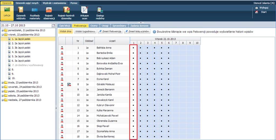Collapse ribbon using top arrow handle
This screenshot has height=140, width=276.
pos(141,23)
